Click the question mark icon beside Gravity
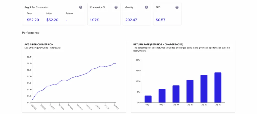This screenshot has width=257, height=114. tap(146, 7)
